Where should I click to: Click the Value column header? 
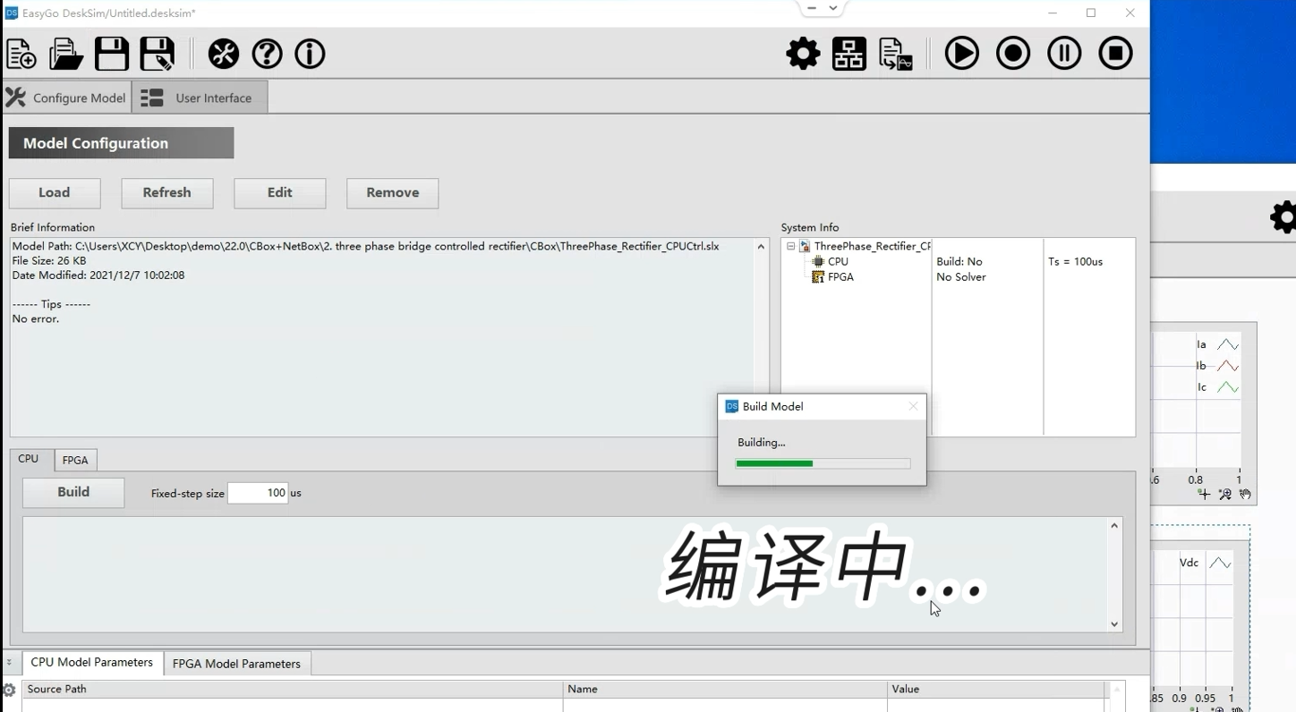(996, 689)
